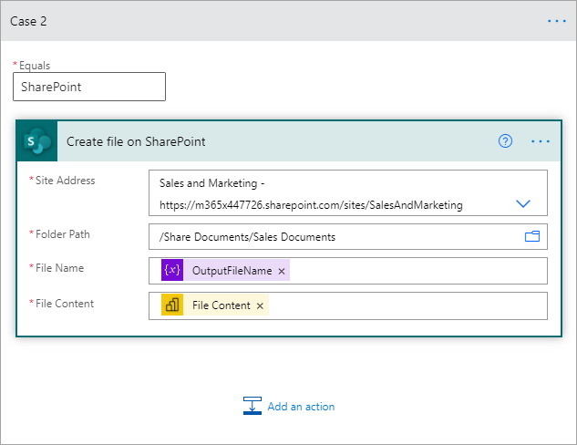Click the Add an action link
Viewport: 577px width, 445px height.
click(x=301, y=407)
